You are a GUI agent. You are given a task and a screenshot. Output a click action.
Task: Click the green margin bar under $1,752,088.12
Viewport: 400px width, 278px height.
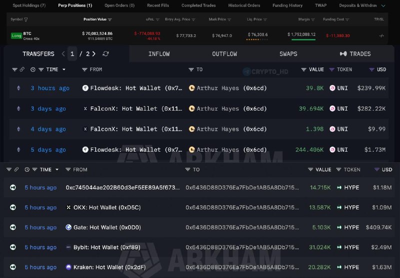pos(303,39)
